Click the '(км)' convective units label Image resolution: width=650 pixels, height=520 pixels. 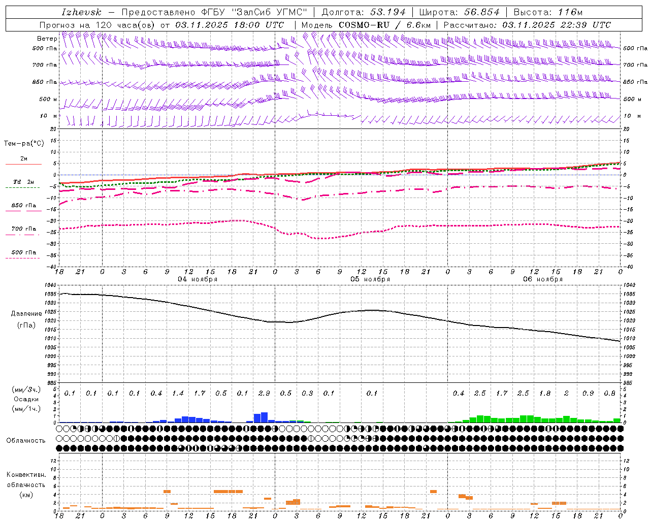[26, 495]
